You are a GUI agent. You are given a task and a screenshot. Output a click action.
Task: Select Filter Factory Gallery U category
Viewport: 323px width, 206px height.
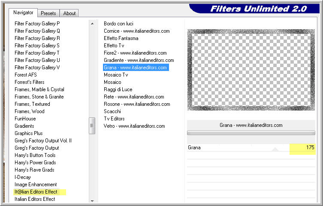click(37, 60)
